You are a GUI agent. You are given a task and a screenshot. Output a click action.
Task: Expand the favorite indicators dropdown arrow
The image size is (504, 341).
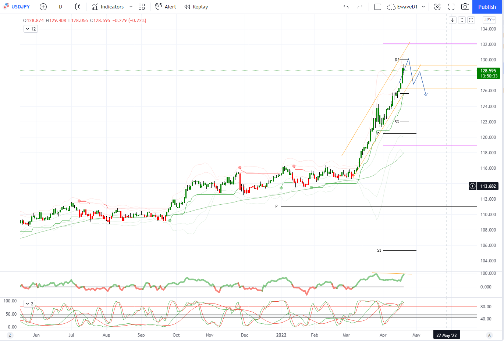[131, 7]
